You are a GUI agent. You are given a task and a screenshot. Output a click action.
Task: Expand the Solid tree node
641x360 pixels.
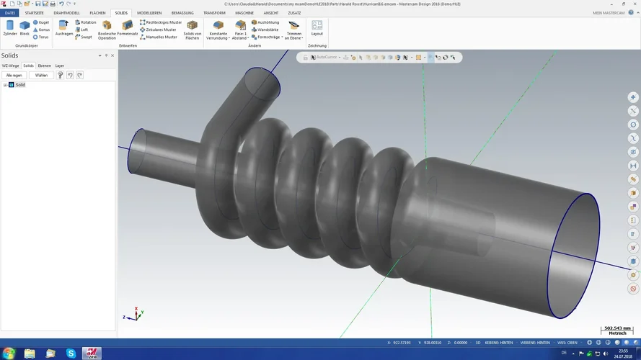(x=5, y=85)
